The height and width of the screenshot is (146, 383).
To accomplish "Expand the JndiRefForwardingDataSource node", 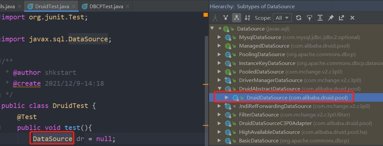I will [x=219, y=106].
